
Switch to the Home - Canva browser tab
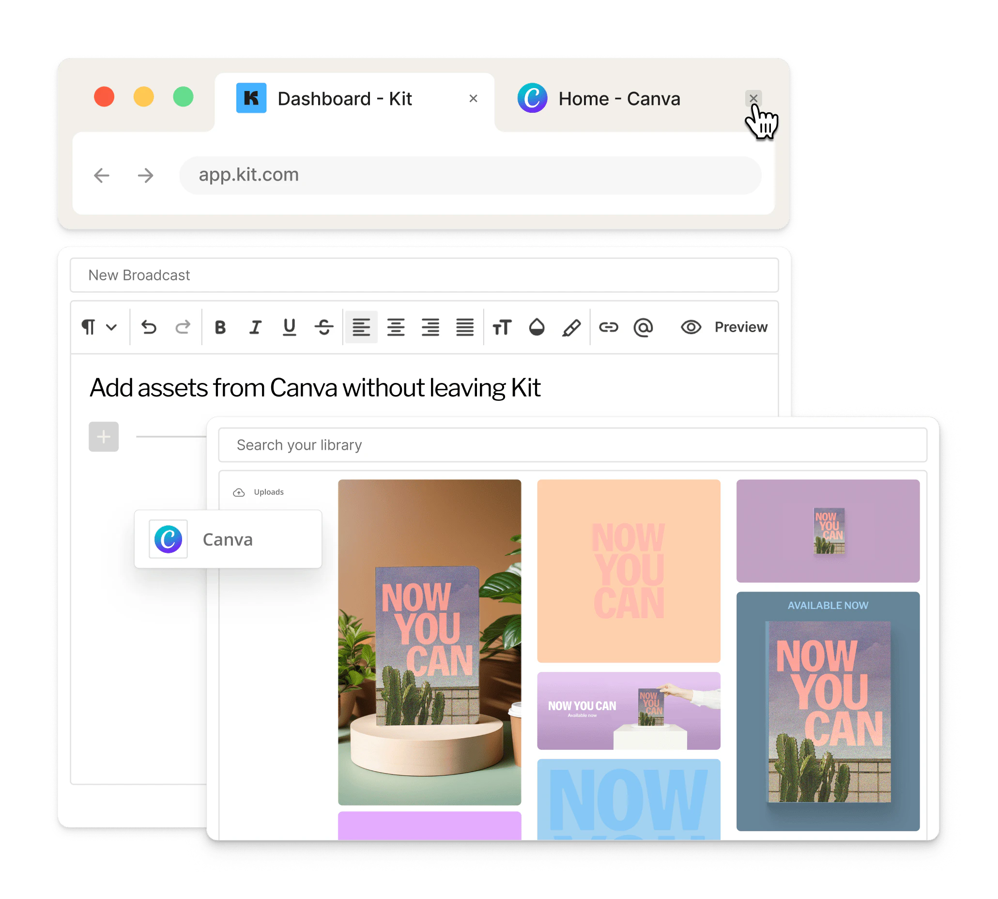coord(618,98)
